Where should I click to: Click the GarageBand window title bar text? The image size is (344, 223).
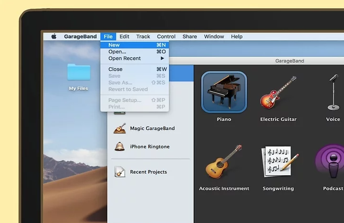[290, 61]
